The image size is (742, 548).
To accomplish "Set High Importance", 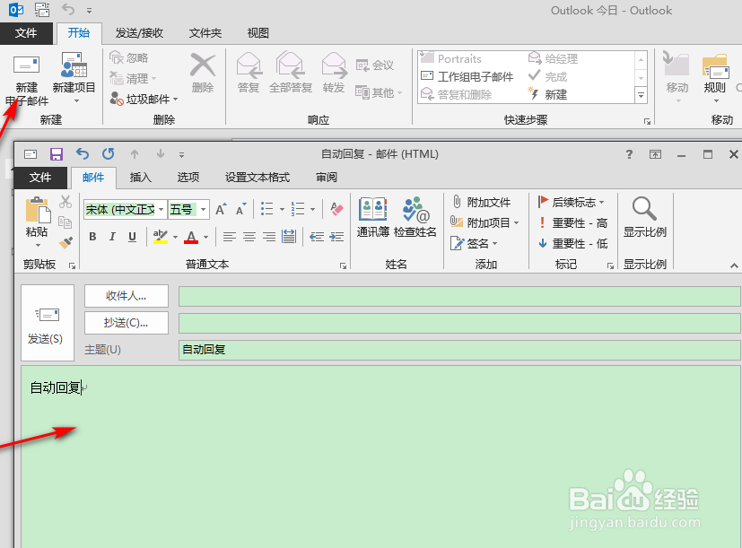I will click(573, 222).
